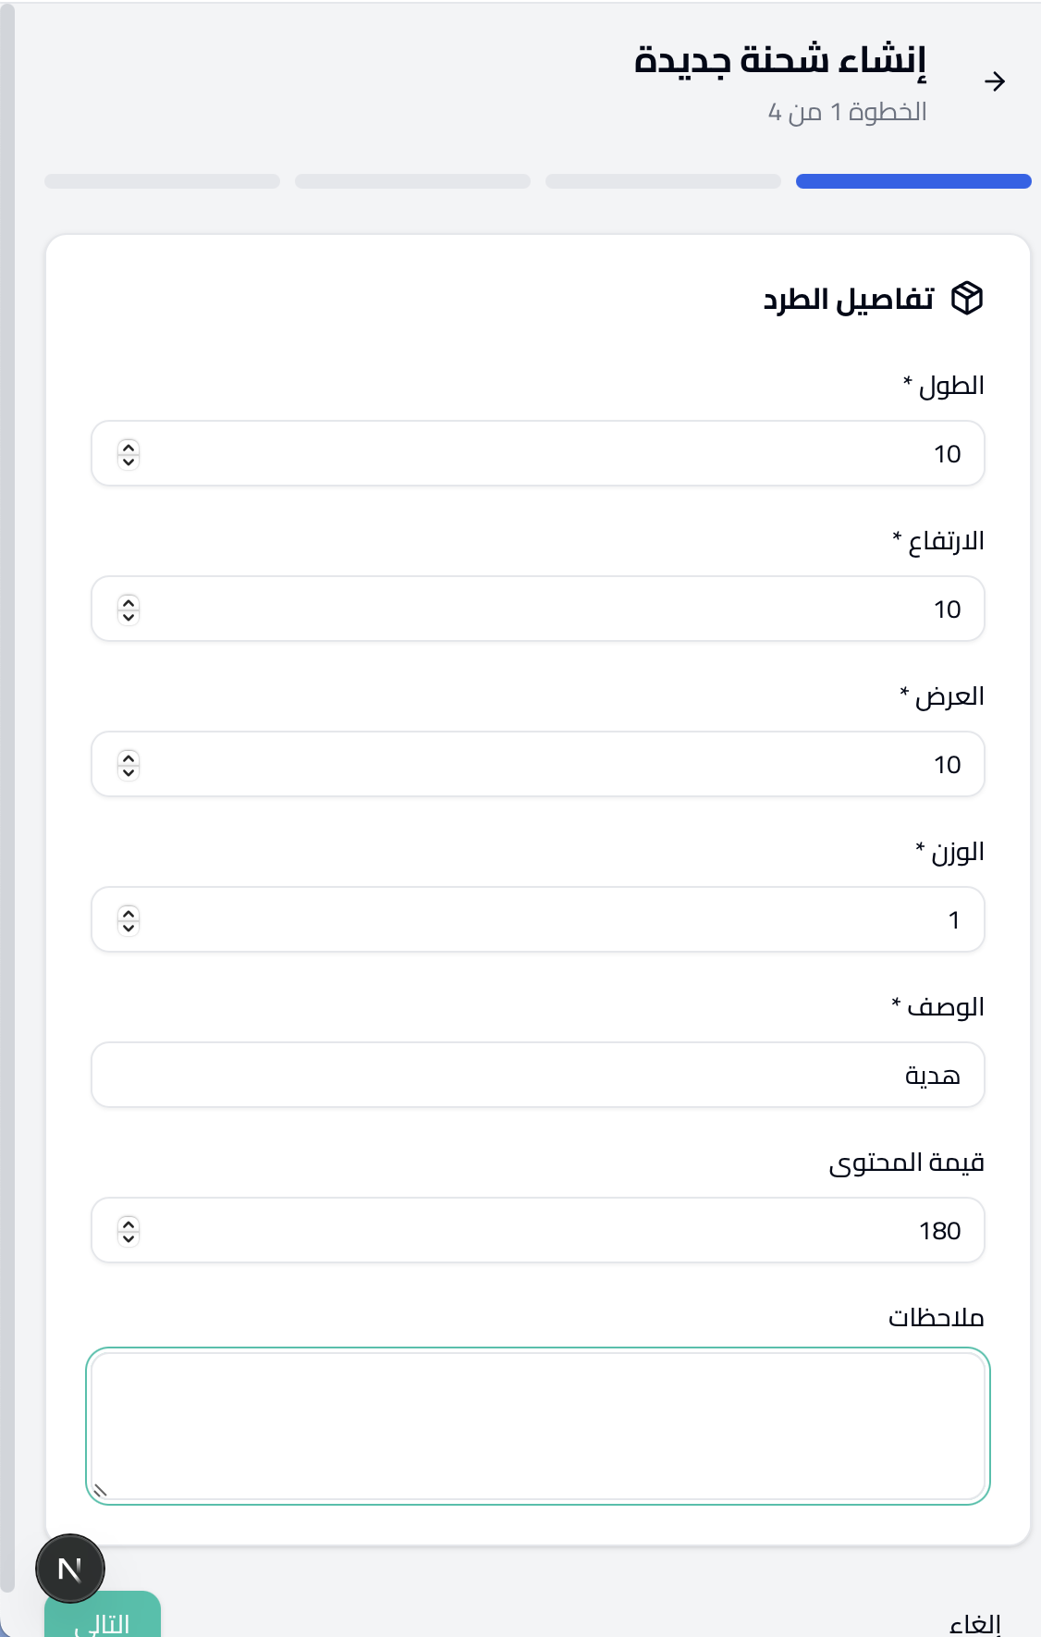1041x1637 pixels.
Task: Increase قيمة المحتوى with the up arrow
Action: pyautogui.click(x=128, y=1224)
